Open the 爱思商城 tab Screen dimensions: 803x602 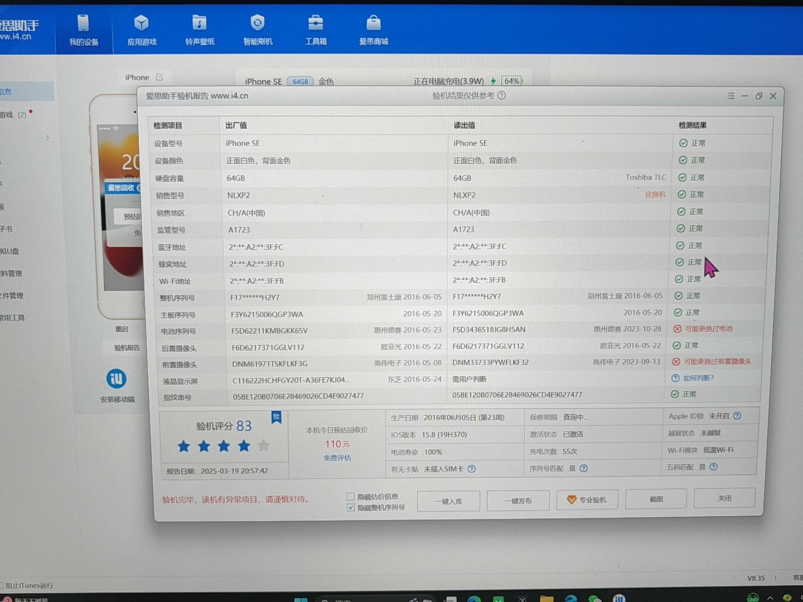tap(374, 31)
